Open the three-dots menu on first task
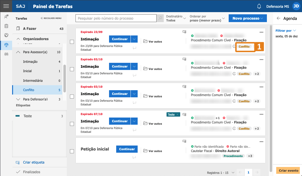Image resolution: width=302 pixels, height=176 pixels. (x=261, y=32)
